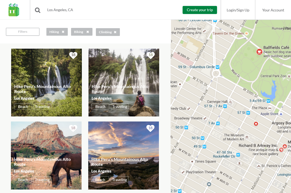Click the 57 St - 7 Av metro icon
Viewport: 291px width, 193px height.
click(x=225, y=106)
